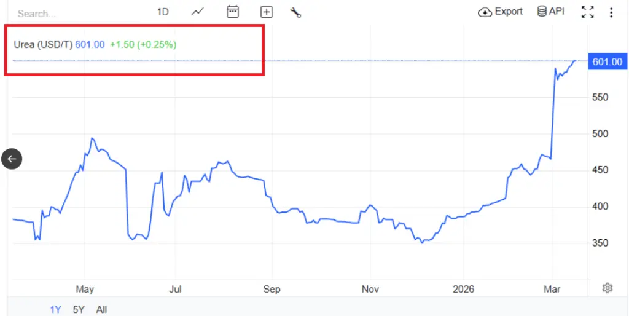
Task: Toggle fullscreen chart view
Action: point(588,12)
